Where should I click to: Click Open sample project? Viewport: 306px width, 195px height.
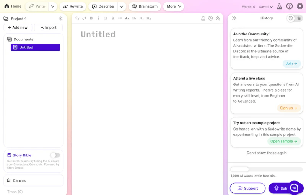[284, 141]
